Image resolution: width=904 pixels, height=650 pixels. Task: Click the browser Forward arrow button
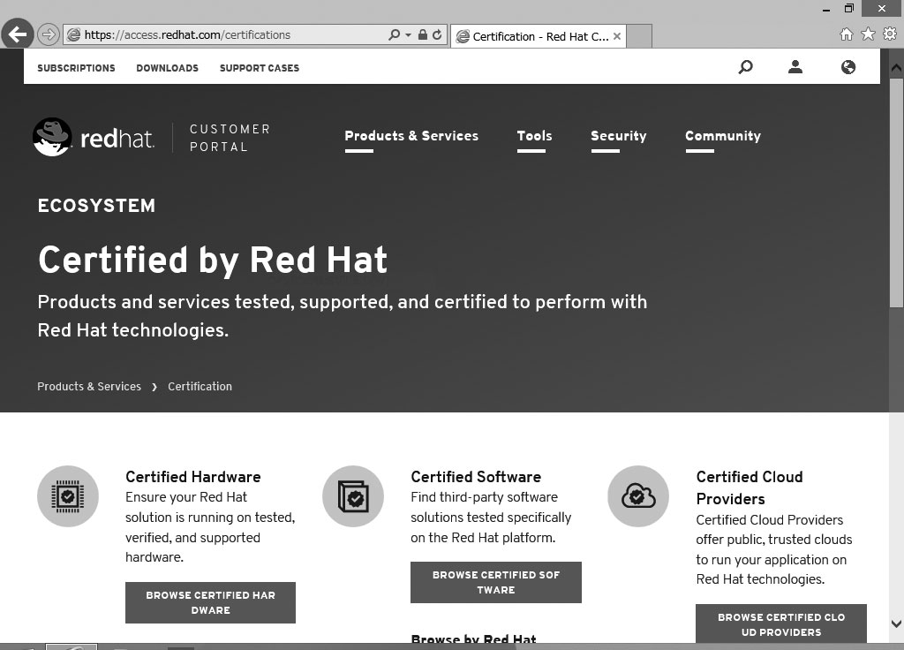point(49,34)
